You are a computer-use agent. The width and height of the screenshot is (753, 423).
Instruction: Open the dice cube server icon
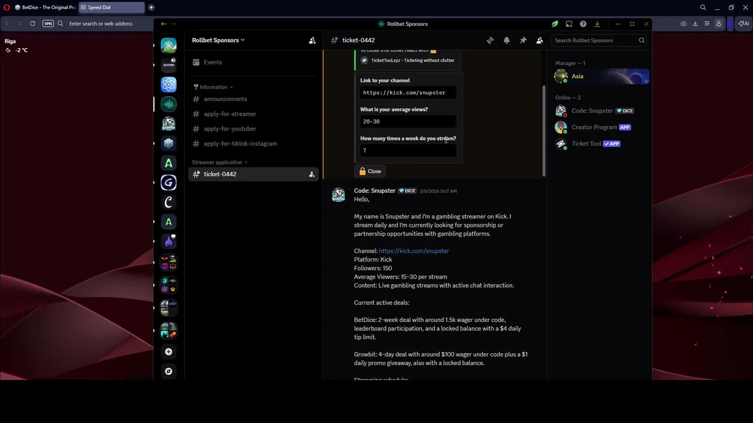coord(169,143)
